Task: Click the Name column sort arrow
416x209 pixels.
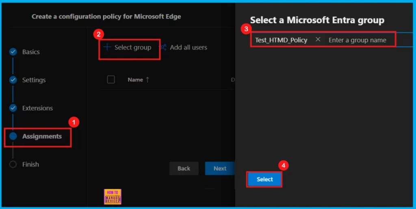Action: pos(147,80)
